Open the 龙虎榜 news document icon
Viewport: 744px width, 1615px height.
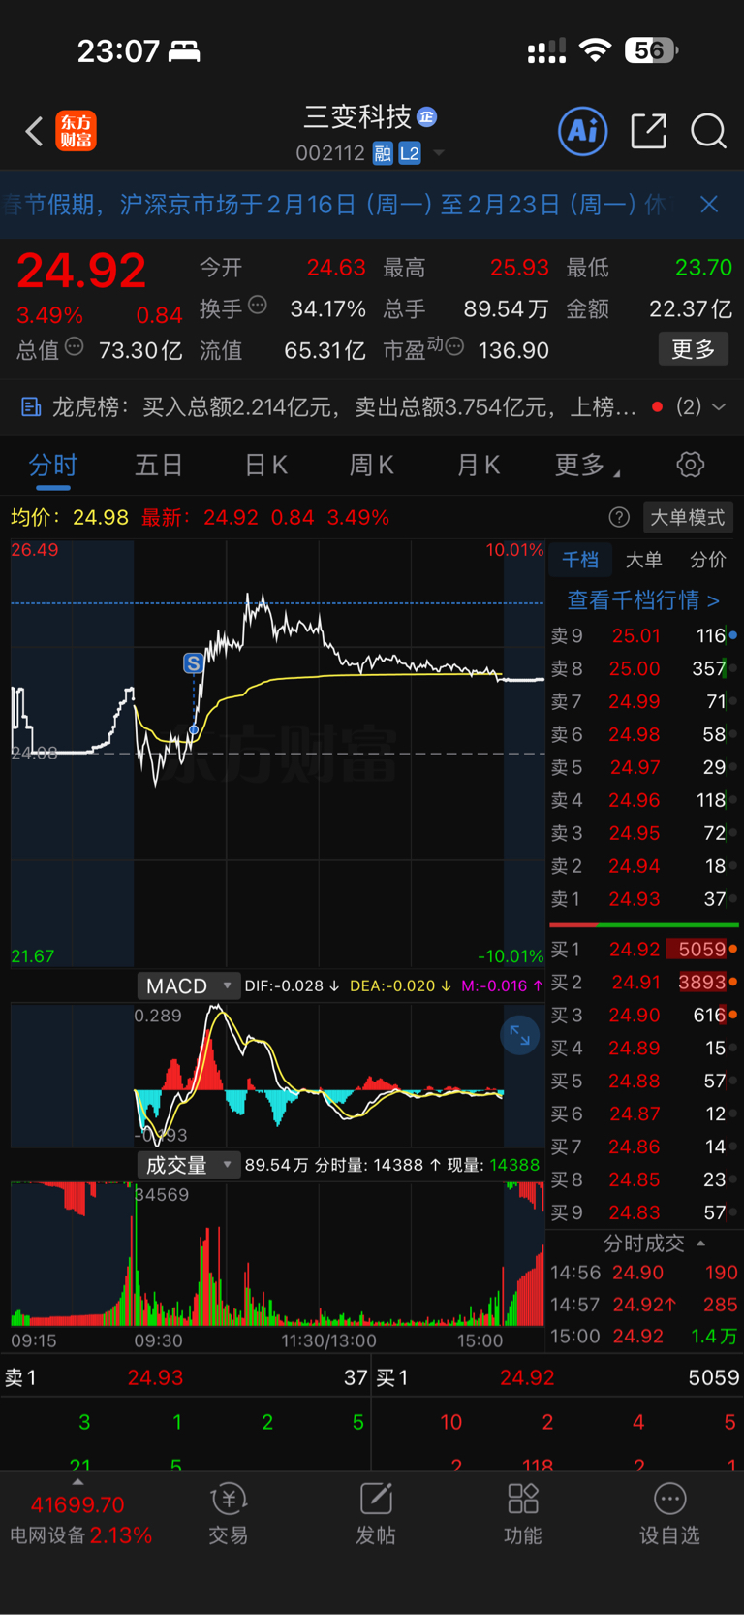point(31,407)
